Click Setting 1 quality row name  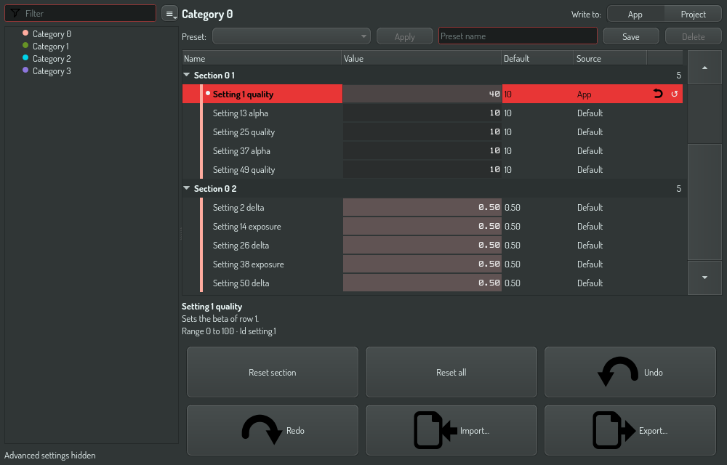[x=243, y=94]
